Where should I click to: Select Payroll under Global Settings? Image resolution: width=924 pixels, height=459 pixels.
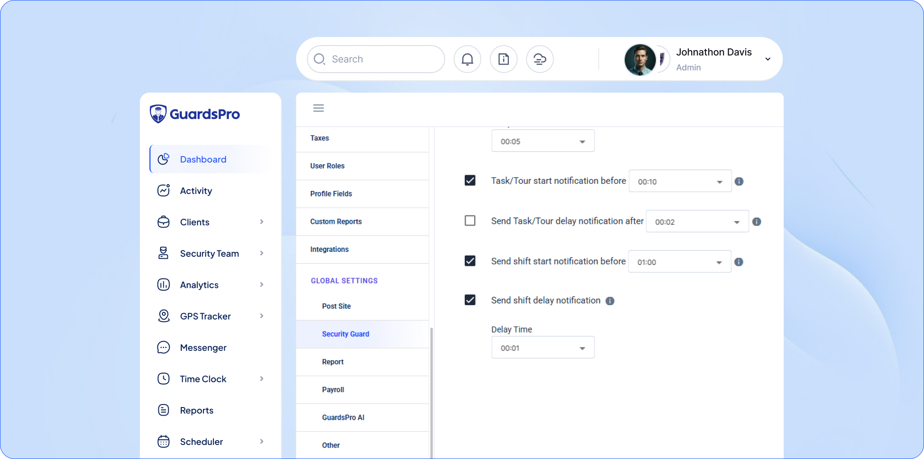(x=362, y=389)
